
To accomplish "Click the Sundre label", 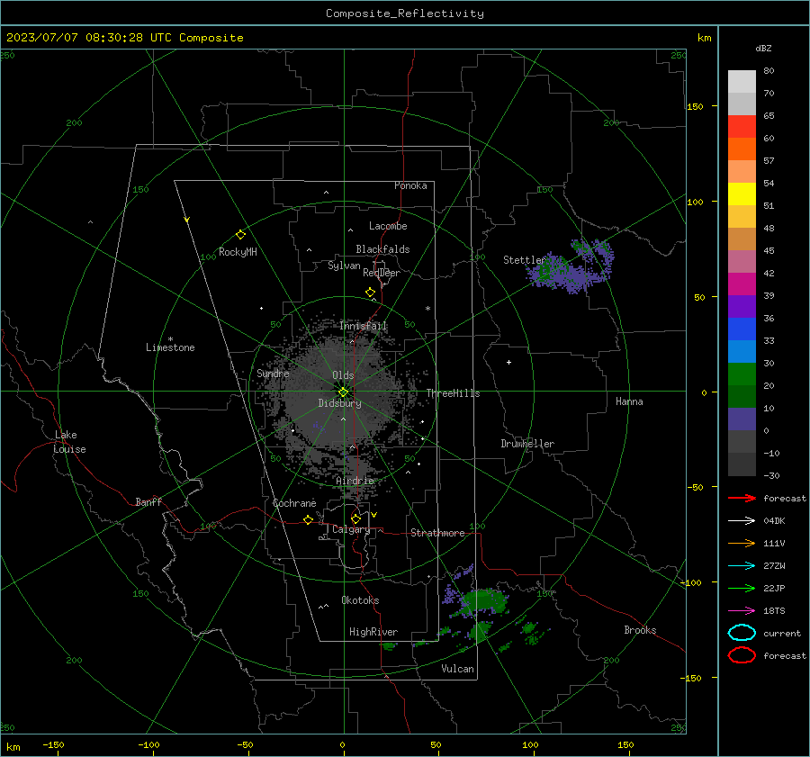I will [273, 373].
